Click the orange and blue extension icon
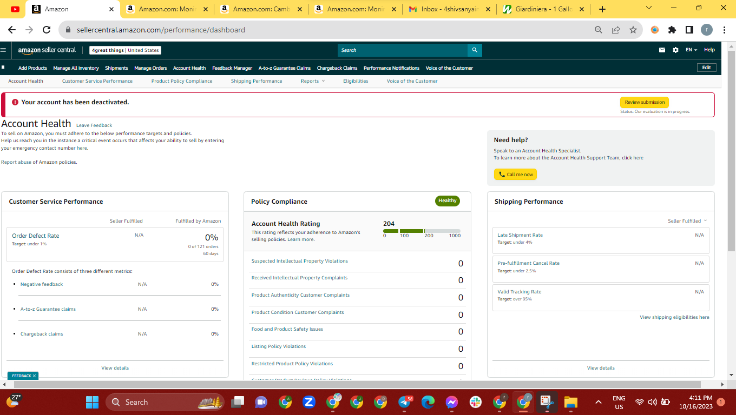This screenshot has width=736, height=415. 655,30
